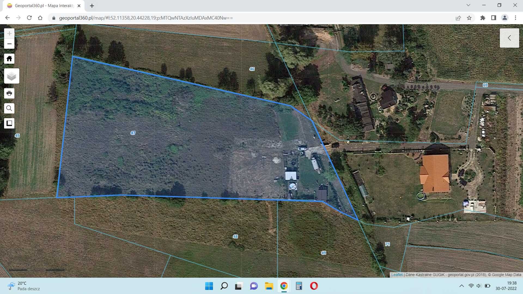This screenshot has width=523, height=294.
Task: Zoom out the map with minus button
Action: pos(9,44)
